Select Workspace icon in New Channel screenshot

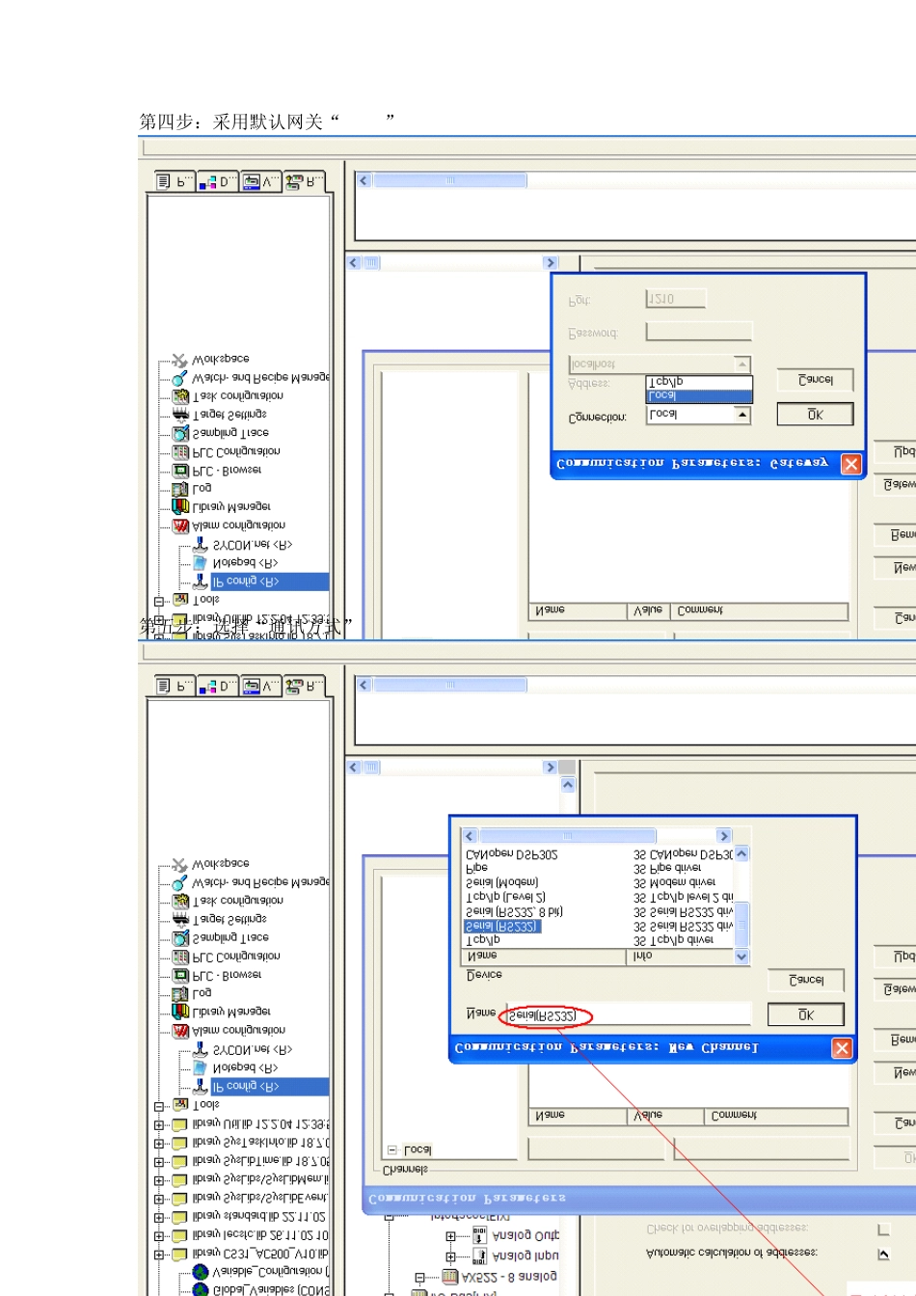pyautogui.click(x=179, y=865)
